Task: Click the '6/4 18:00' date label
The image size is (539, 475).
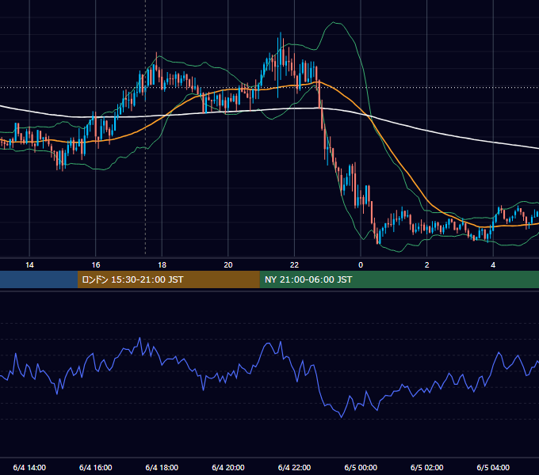Action: [162, 467]
